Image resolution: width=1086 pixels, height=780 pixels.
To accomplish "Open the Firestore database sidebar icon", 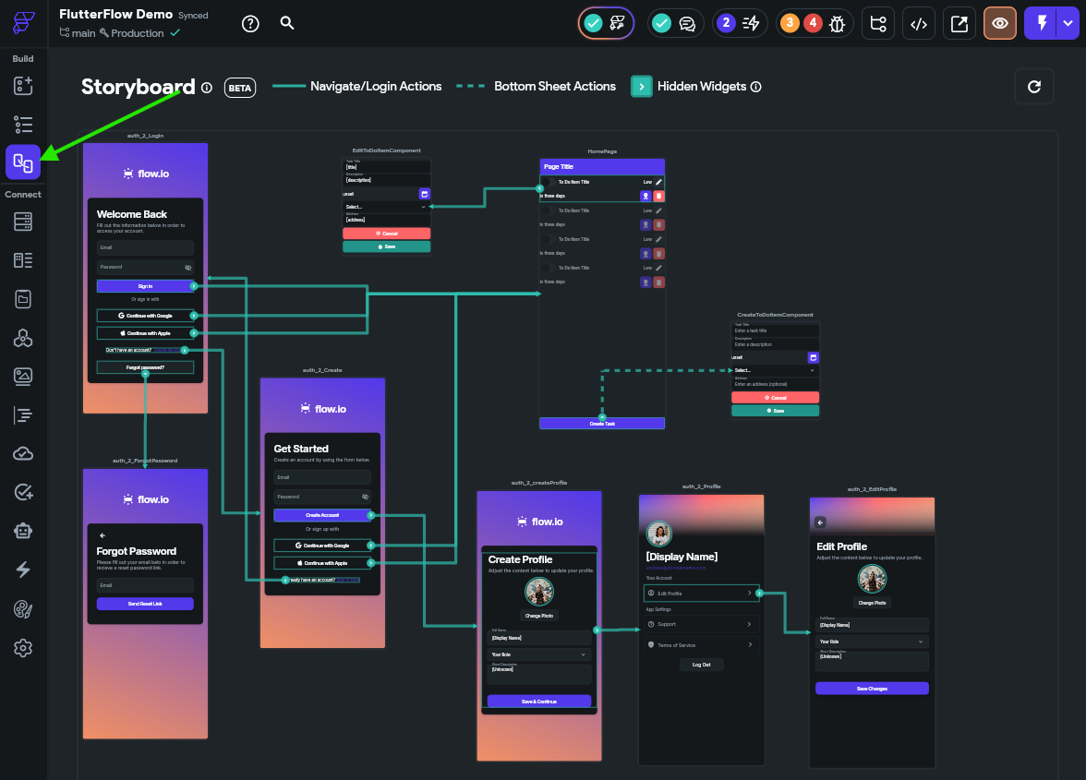I will click(x=23, y=222).
